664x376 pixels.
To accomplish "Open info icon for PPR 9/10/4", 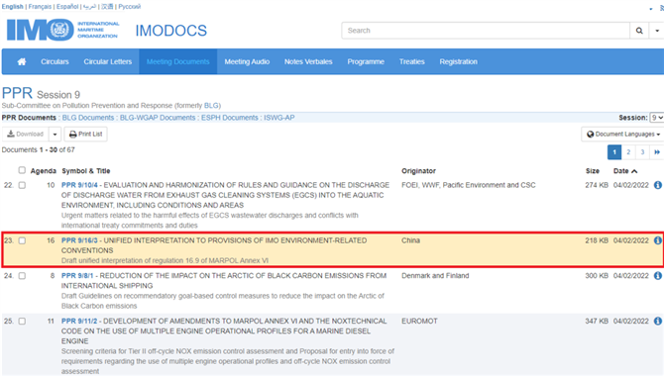I will (x=657, y=185).
